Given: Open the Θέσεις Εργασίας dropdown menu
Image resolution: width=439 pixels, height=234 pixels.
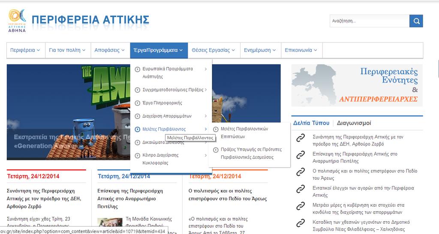Looking at the screenshot, I should point(214,50).
